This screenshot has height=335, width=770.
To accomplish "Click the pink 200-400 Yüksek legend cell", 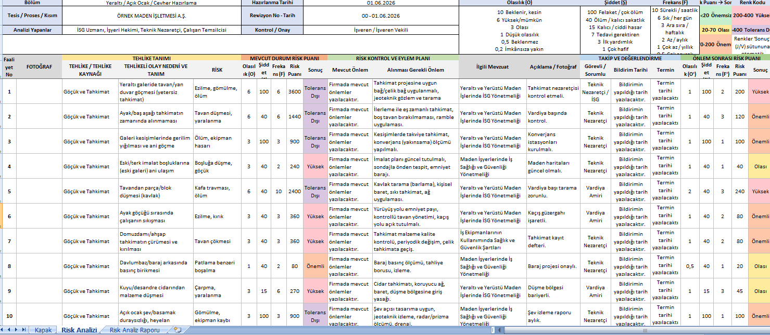I will pyautogui.click(x=751, y=15).
